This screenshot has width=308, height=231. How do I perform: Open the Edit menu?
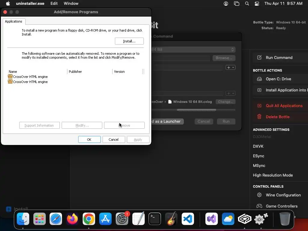(54, 3)
